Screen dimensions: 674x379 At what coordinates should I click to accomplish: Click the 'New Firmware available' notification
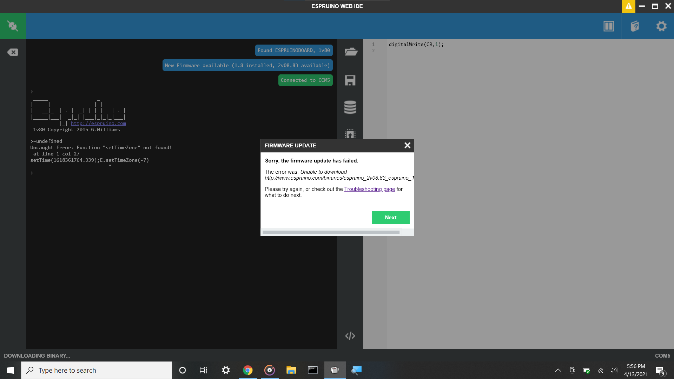tap(247, 65)
